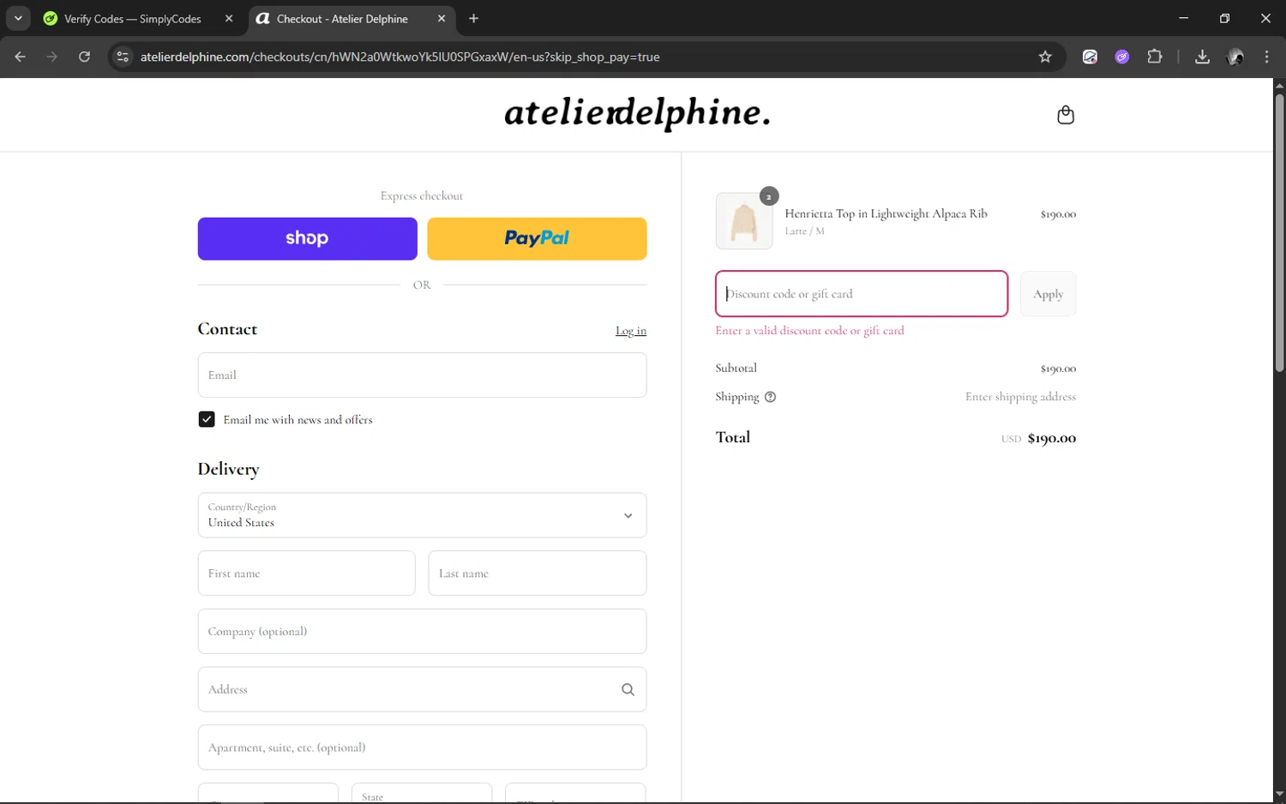
Task: Close the Verify Codes SimplyCodes tab
Action: click(229, 18)
